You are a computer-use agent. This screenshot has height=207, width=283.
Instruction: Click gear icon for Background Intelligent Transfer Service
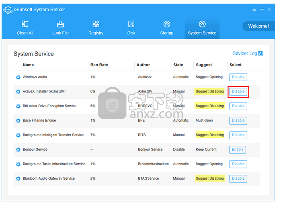pyautogui.click(x=18, y=135)
